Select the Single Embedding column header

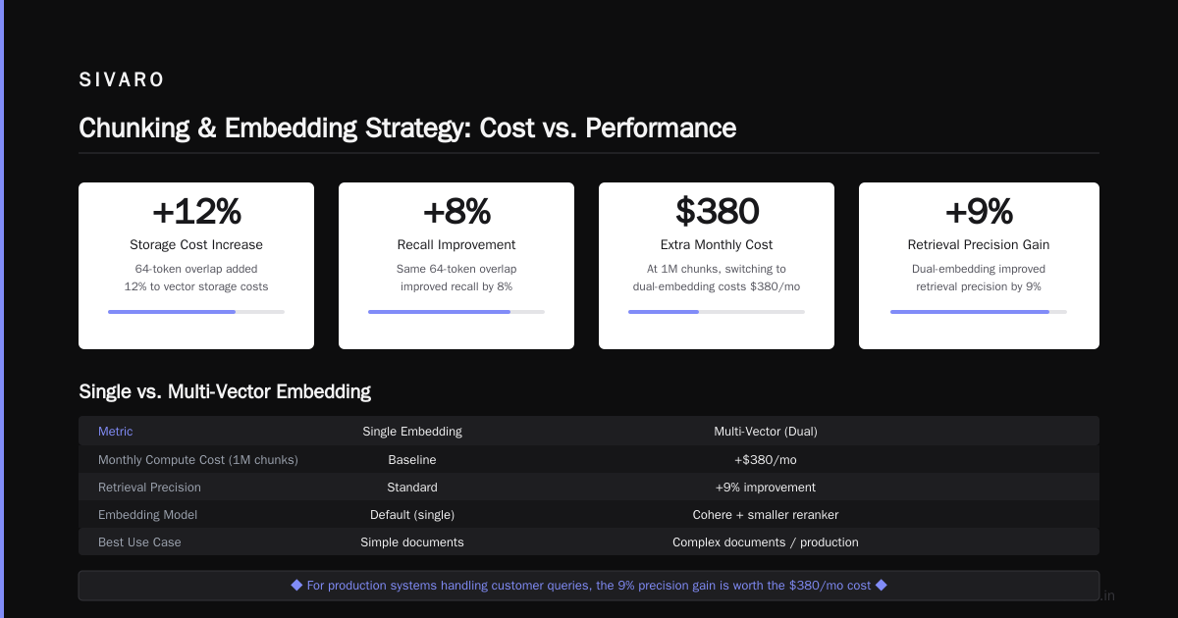[x=412, y=432]
